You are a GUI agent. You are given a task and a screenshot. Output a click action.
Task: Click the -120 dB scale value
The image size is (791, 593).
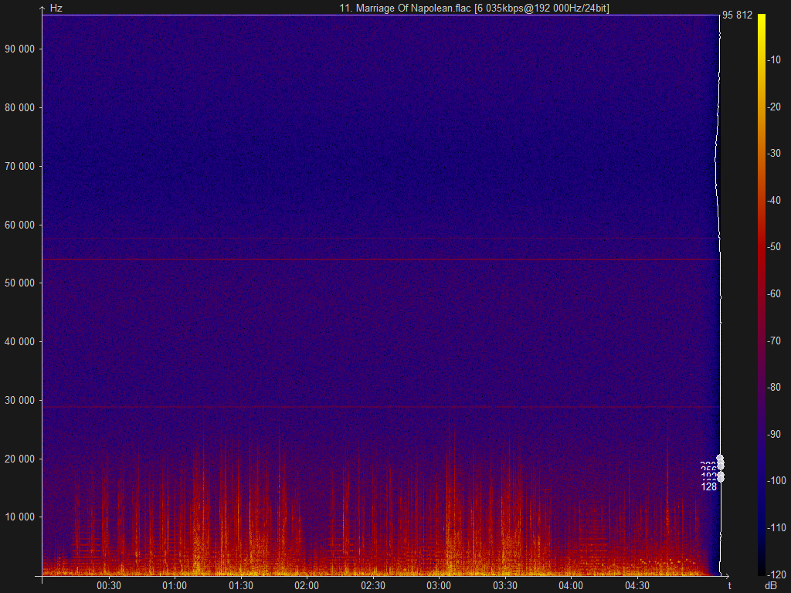pos(776,574)
